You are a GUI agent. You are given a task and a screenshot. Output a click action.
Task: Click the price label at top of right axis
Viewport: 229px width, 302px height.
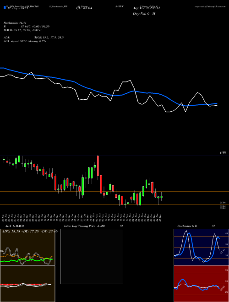(223, 153)
